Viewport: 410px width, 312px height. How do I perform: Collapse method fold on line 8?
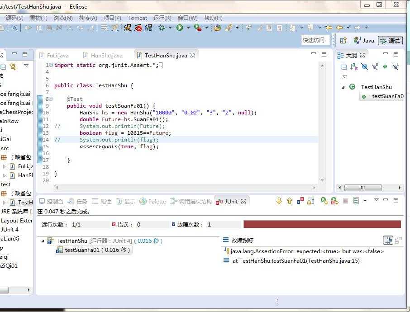point(51,99)
